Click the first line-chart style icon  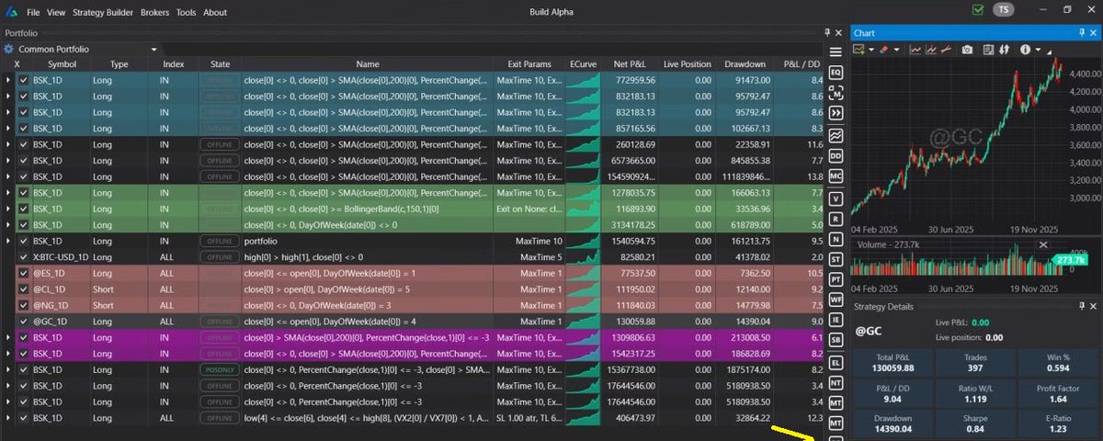point(915,49)
